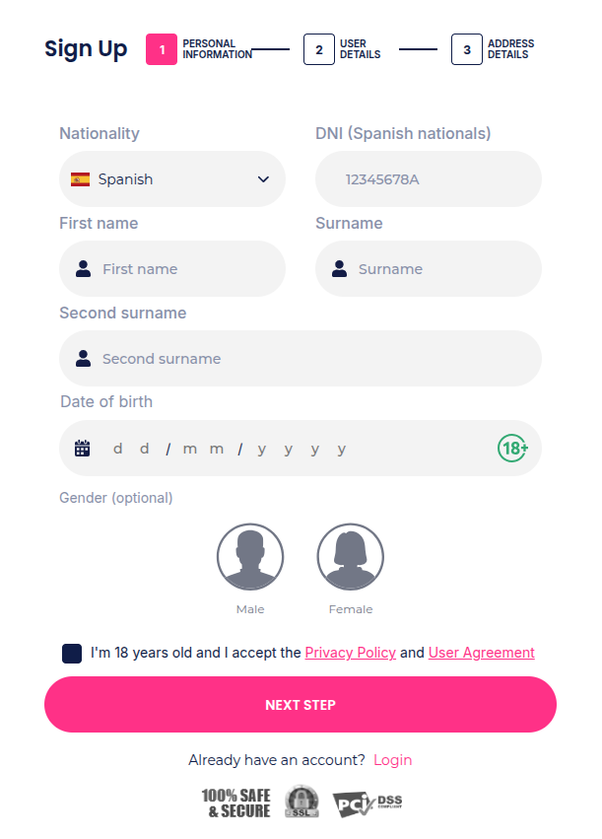Click the person icon in Surname field
The height and width of the screenshot is (839, 602).
click(340, 268)
